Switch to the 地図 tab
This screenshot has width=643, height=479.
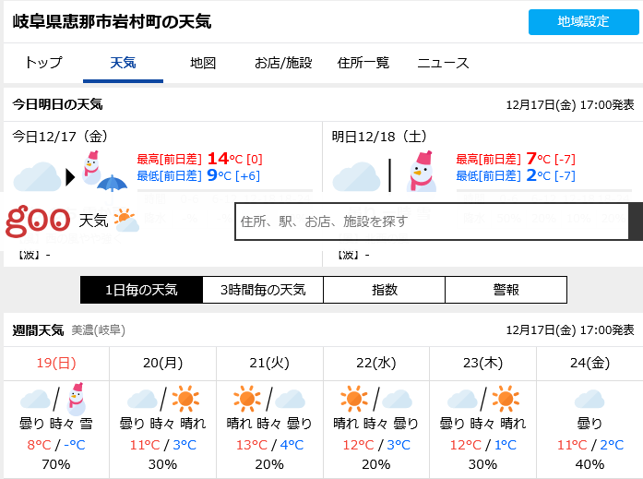pos(202,63)
